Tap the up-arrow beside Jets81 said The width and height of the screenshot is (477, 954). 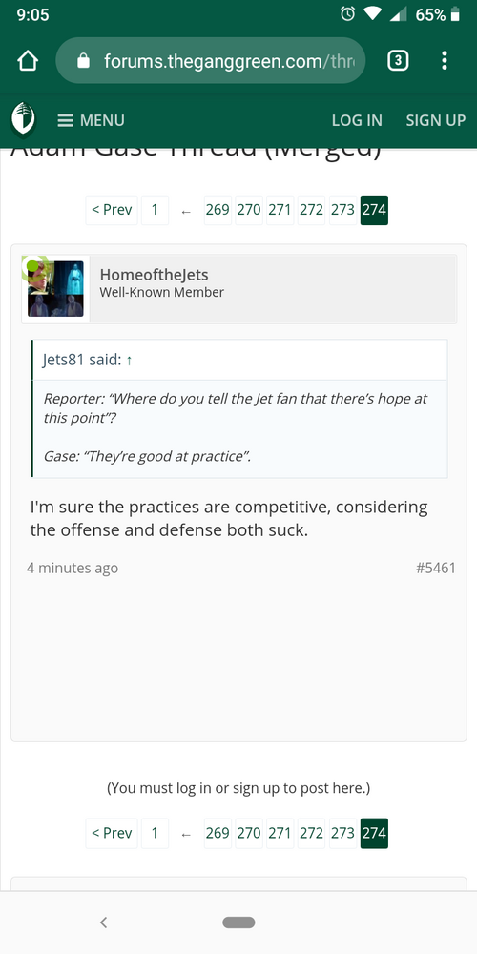(x=129, y=361)
